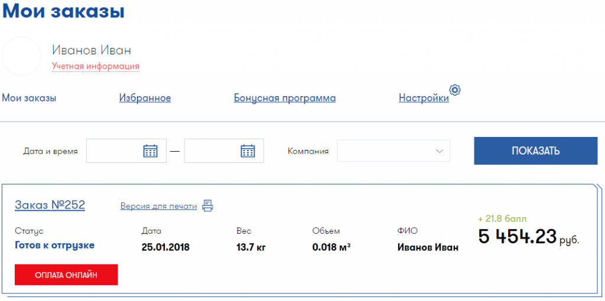Viewport: 605px width, 301px height.
Task: Click the Готов к отгрузке status text
Action: 54,246
